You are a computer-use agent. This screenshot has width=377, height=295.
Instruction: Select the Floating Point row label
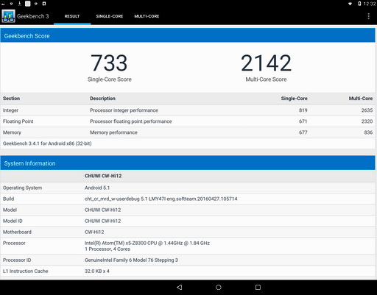(x=18, y=121)
